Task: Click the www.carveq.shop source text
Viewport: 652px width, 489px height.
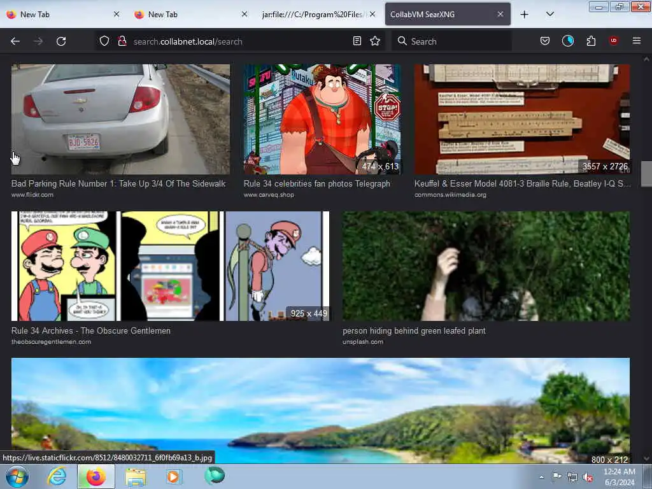Action: point(269,195)
